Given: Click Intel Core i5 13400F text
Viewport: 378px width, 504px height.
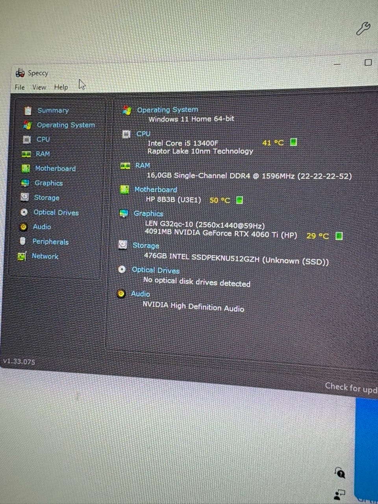Looking at the screenshot, I should [x=183, y=143].
